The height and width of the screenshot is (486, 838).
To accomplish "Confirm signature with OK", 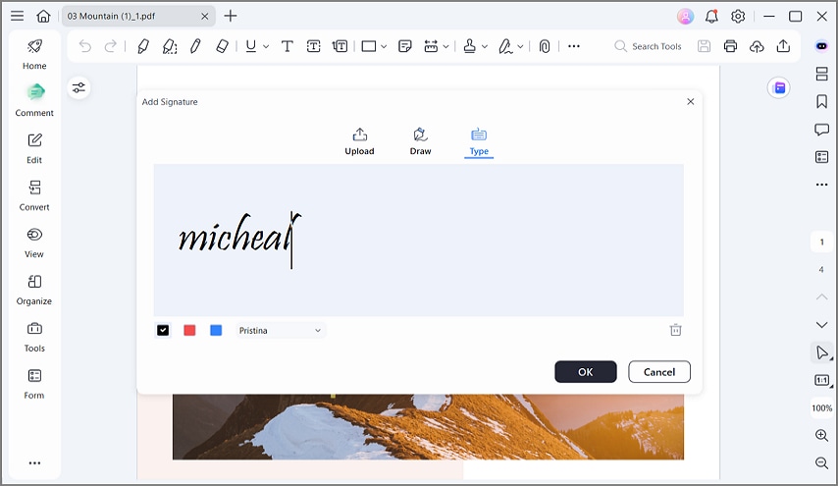I will pos(586,371).
